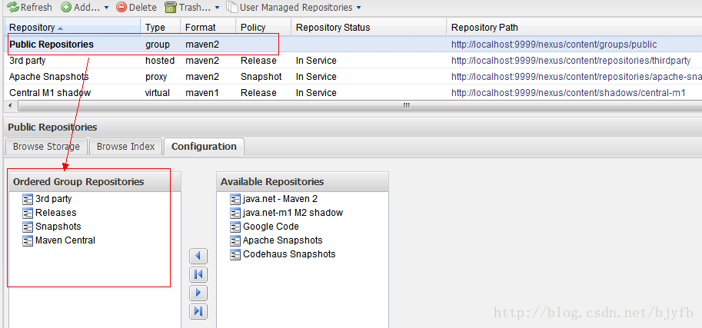
Task: Switch to the Browse Index tab
Action: (125, 146)
